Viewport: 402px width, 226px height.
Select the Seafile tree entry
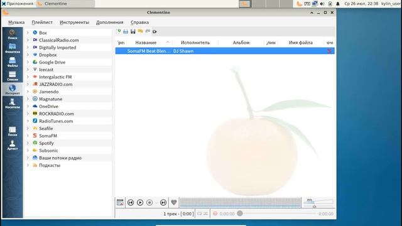[x=46, y=128]
